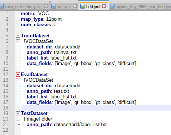Image resolution: width=171 pixels, height=135 pixels.
Task: Click 'dataset/bdd/label_list.txt' on line 21
Action: click(x=80, y=125)
